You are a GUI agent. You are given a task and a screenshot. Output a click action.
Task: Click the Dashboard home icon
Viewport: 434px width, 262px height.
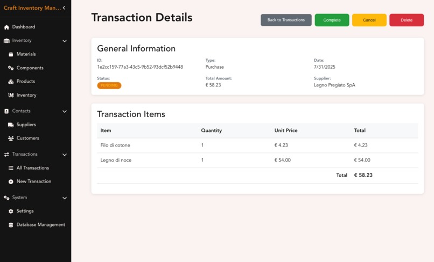pyautogui.click(x=6, y=27)
